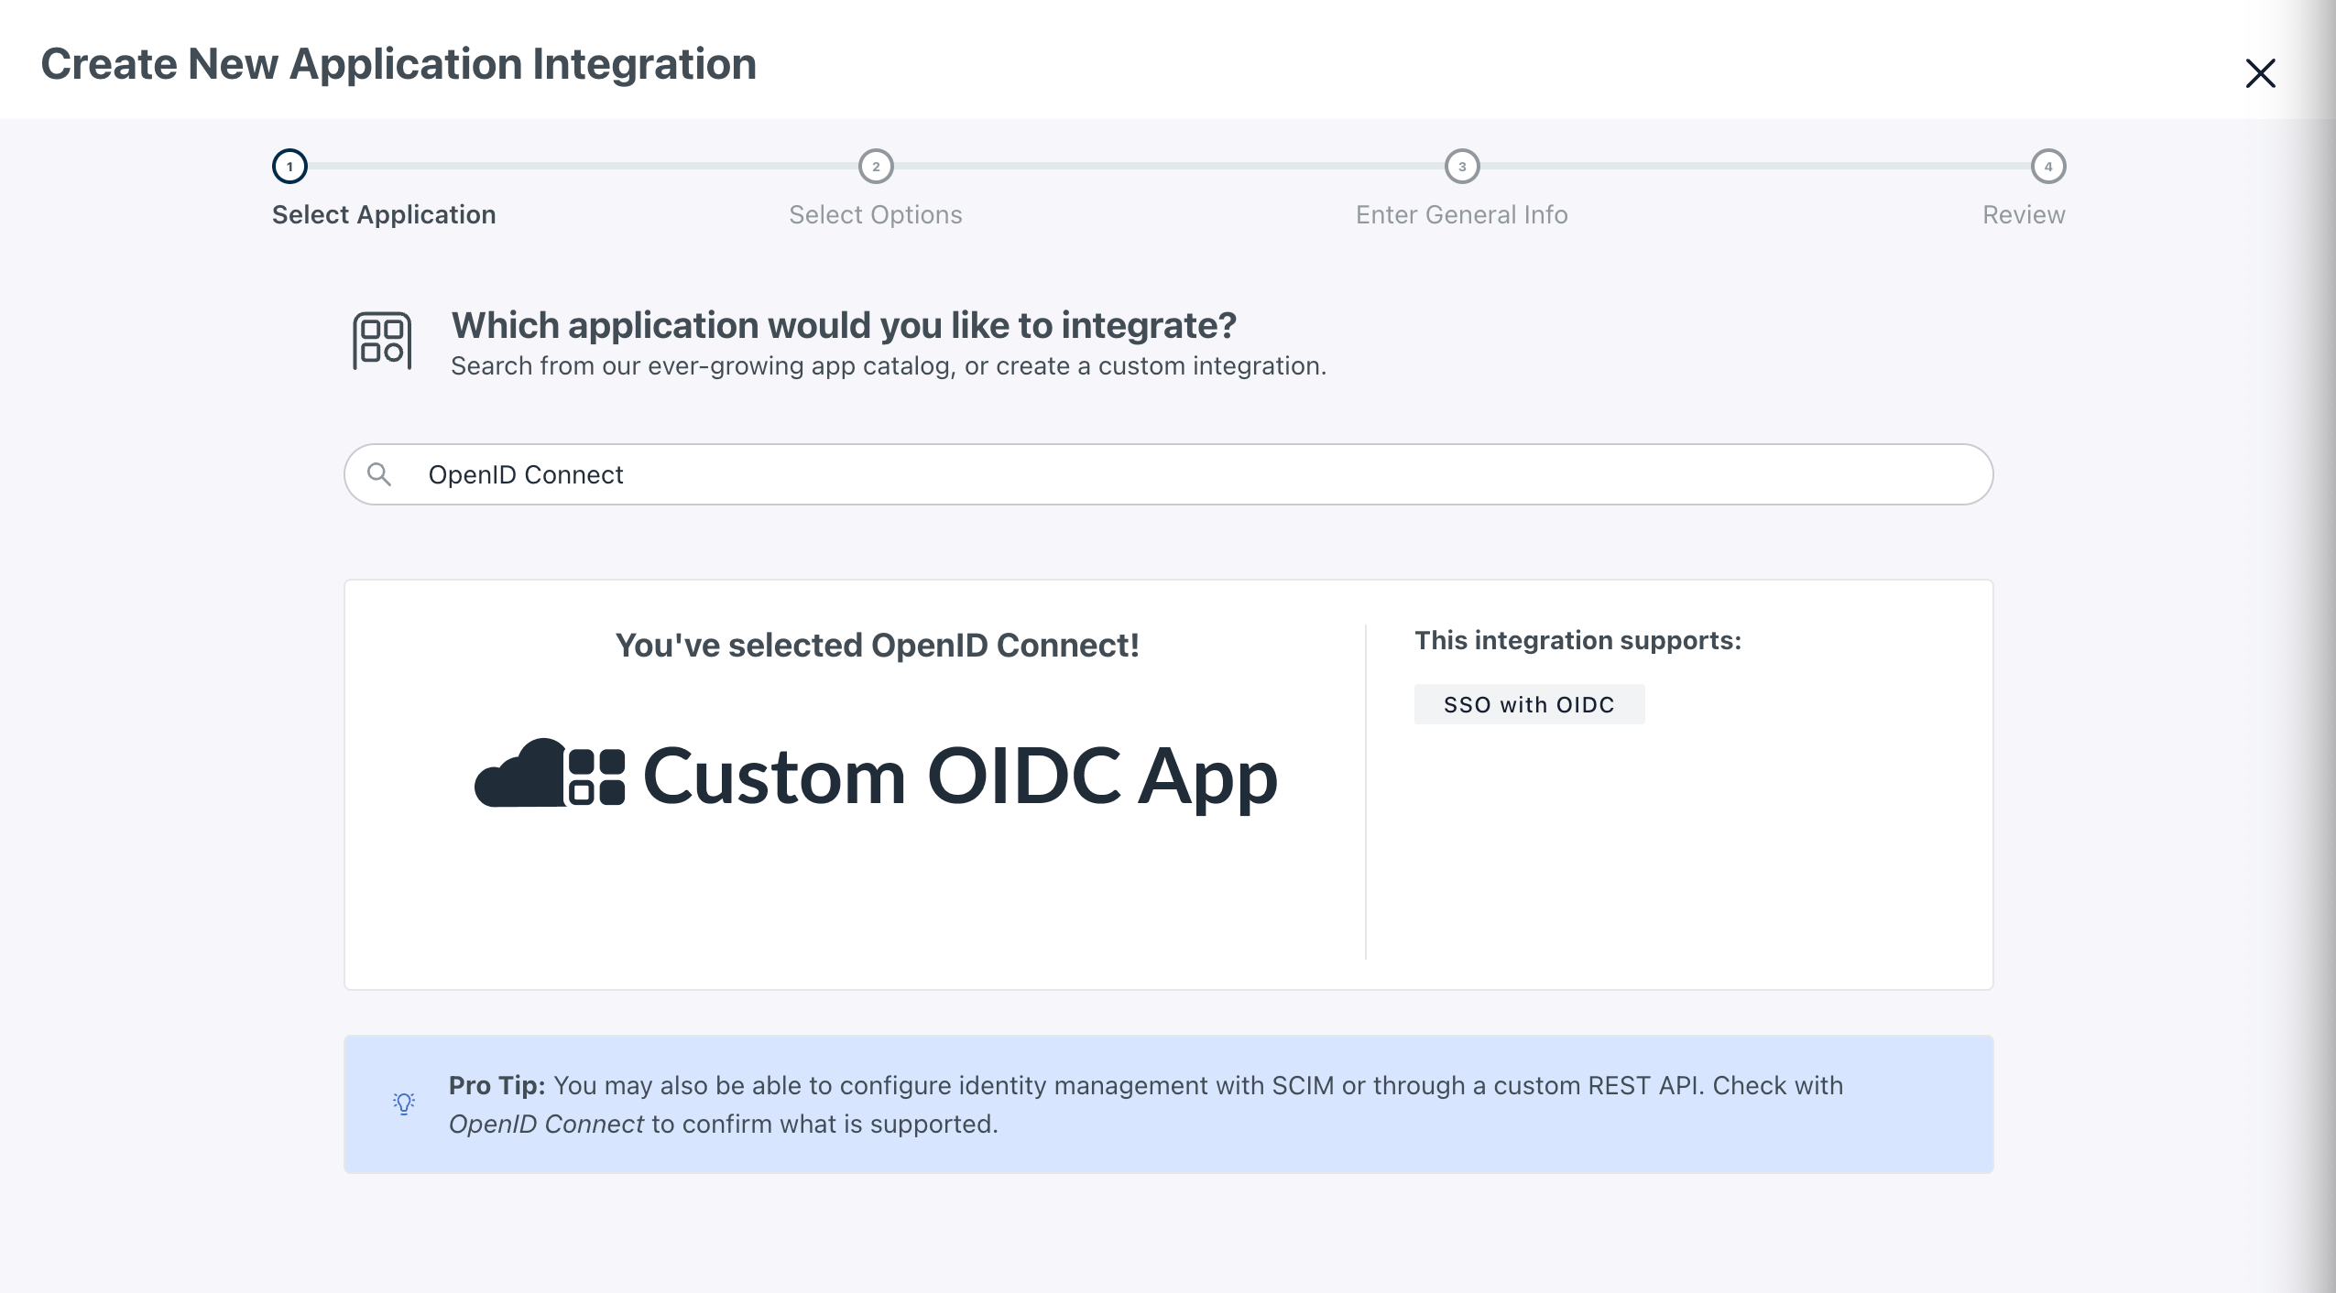Click the Which application would you like heading
The width and height of the screenshot is (2336, 1293).
[x=843, y=324]
